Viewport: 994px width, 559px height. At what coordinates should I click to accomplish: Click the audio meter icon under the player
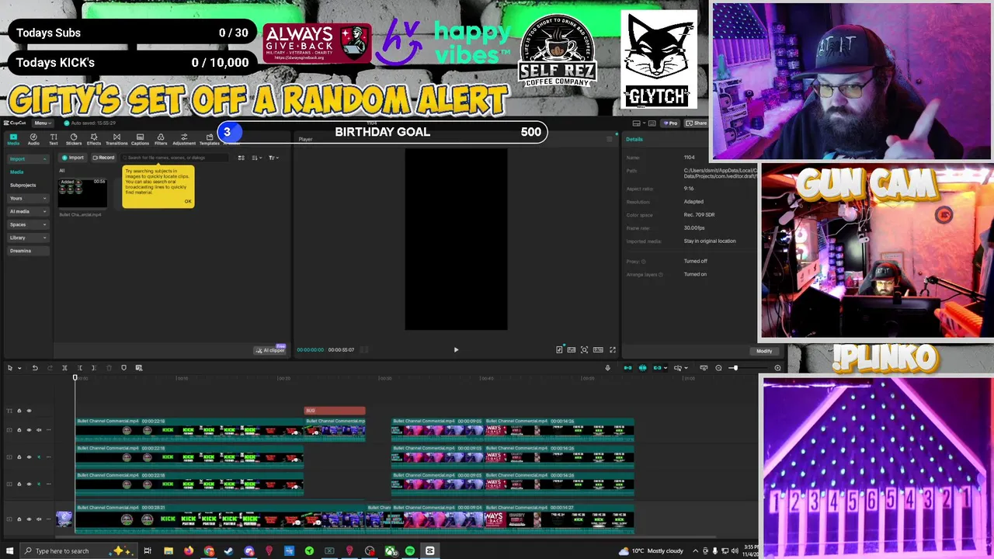click(559, 350)
